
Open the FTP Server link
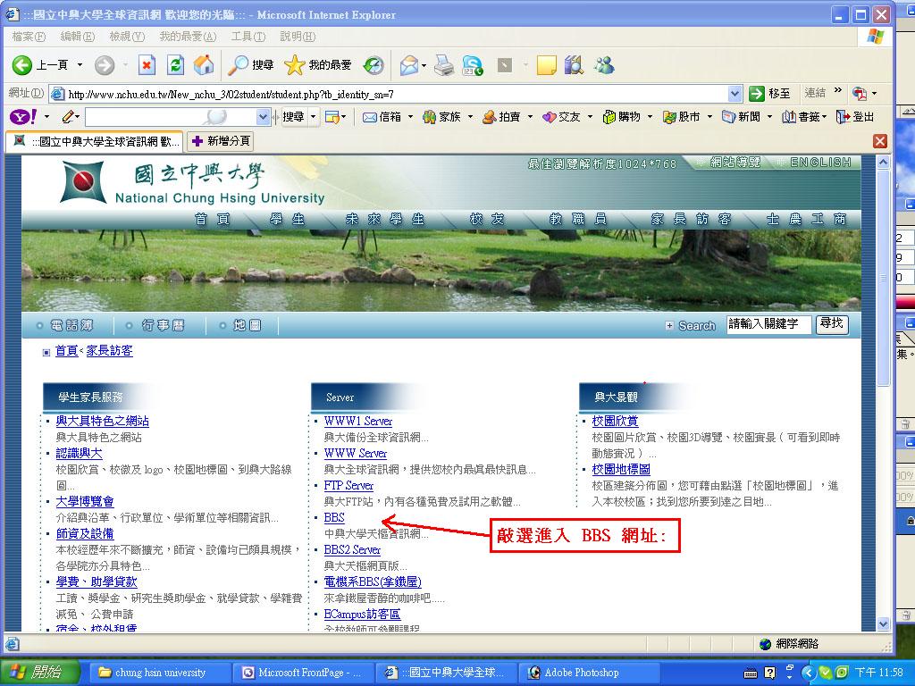pyautogui.click(x=348, y=485)
